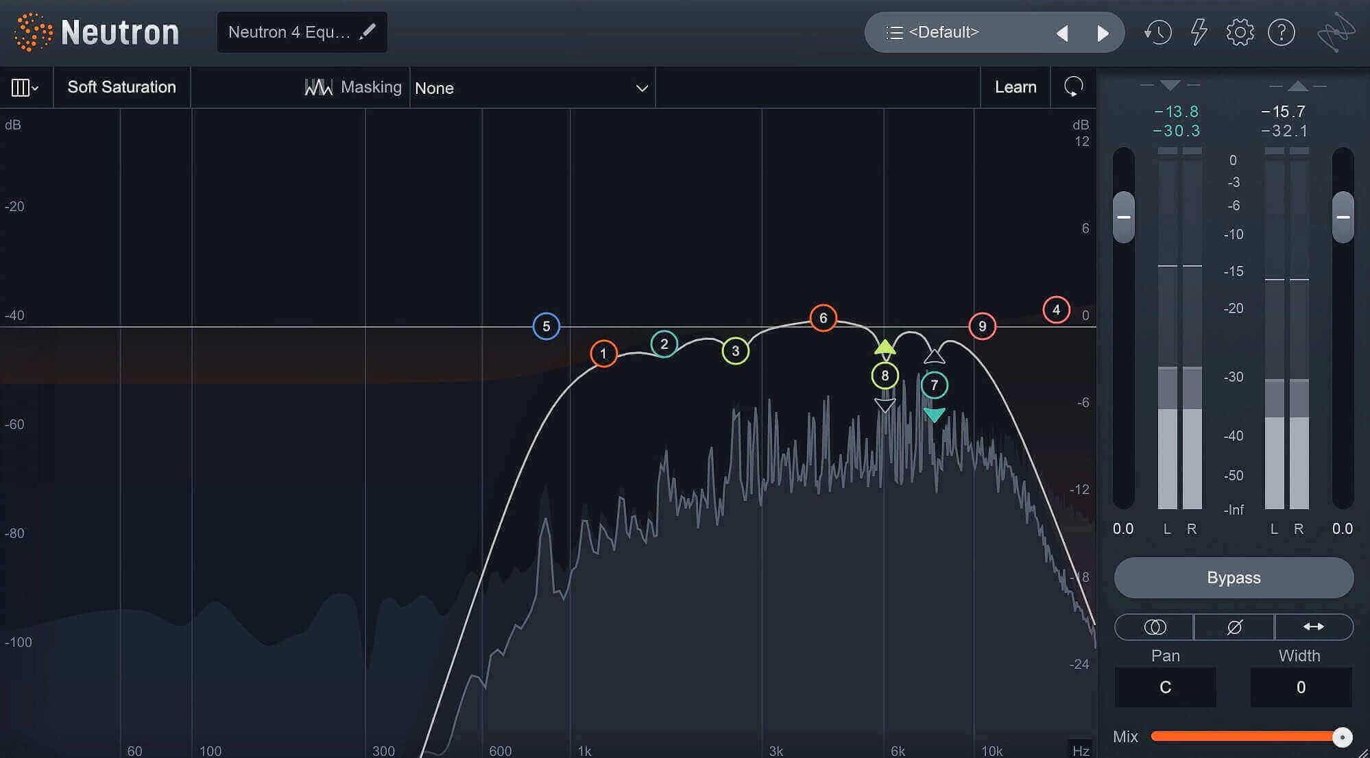Click the lightning bolt zero latency icon
This screenshot has height=758, width=1370.
coord(1199,32)
